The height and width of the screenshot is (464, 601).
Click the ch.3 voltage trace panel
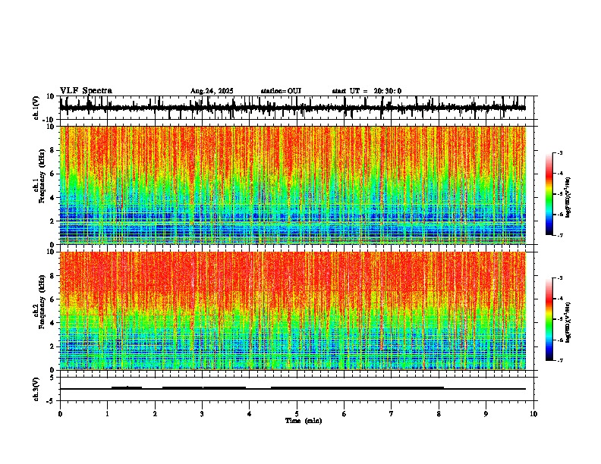(x=298, y=389)
